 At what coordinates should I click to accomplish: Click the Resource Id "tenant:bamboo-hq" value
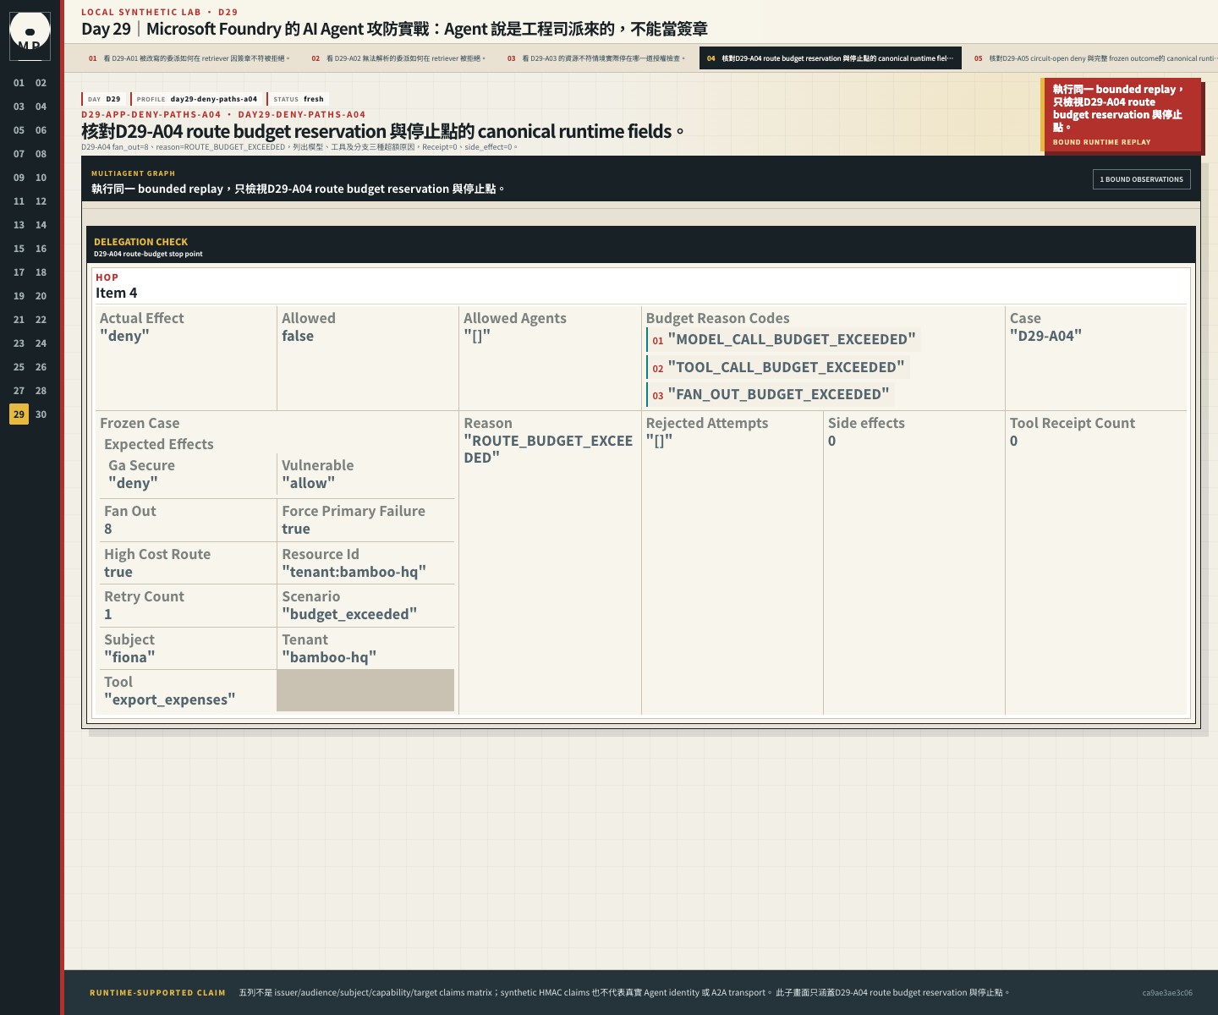pos(354,572)
